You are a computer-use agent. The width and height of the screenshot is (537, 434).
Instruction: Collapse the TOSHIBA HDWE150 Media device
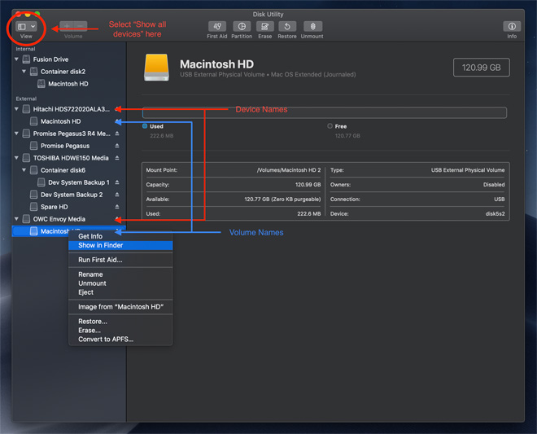coord(16,158)
